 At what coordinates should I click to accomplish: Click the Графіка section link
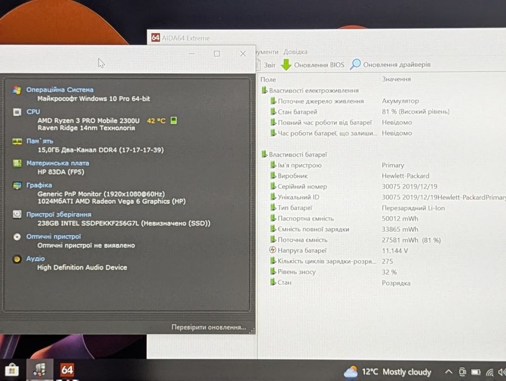coord(39,185)
